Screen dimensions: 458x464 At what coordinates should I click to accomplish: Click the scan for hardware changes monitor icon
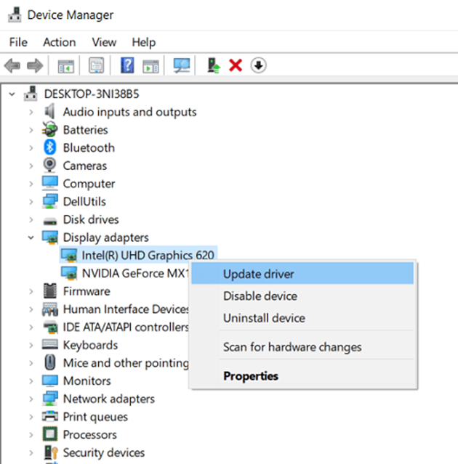182,65
